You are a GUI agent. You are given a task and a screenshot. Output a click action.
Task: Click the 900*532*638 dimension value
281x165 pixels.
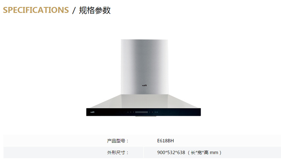[171, 153]
